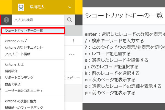The height and width of the screenshot is (110, 165).
Task: Click the help question mark icon
Action: [6, 20]
